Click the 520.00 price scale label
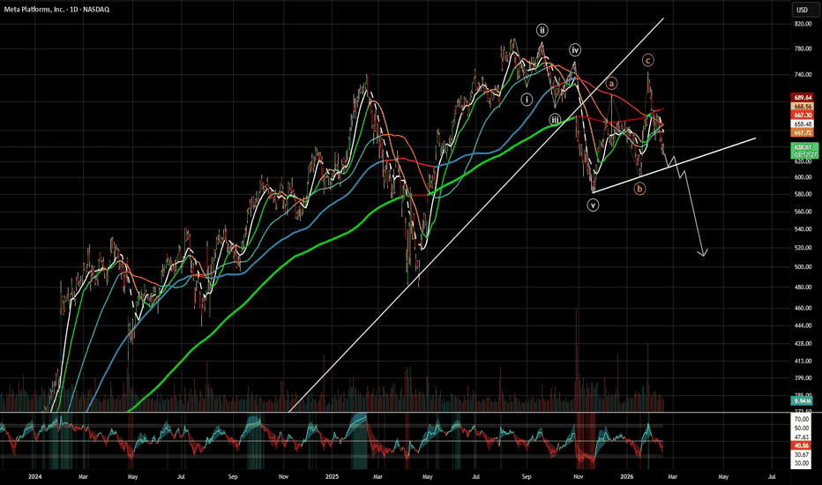Viewport: 822px width, 485px height. point(803,248)
